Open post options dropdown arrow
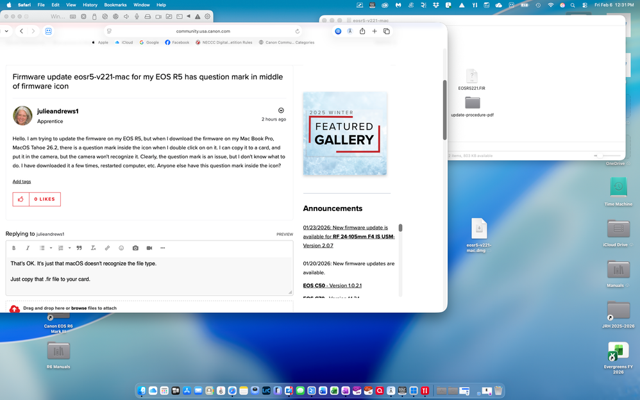The height and width of the screenshot is (400, 640). click(x=281, y=111)
